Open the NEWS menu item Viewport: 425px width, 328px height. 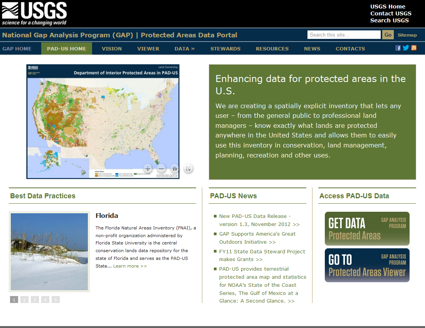[x=312, y=49]
